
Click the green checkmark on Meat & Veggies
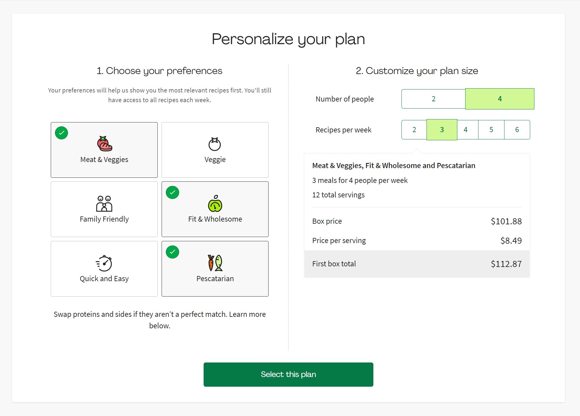pos(61,133)
